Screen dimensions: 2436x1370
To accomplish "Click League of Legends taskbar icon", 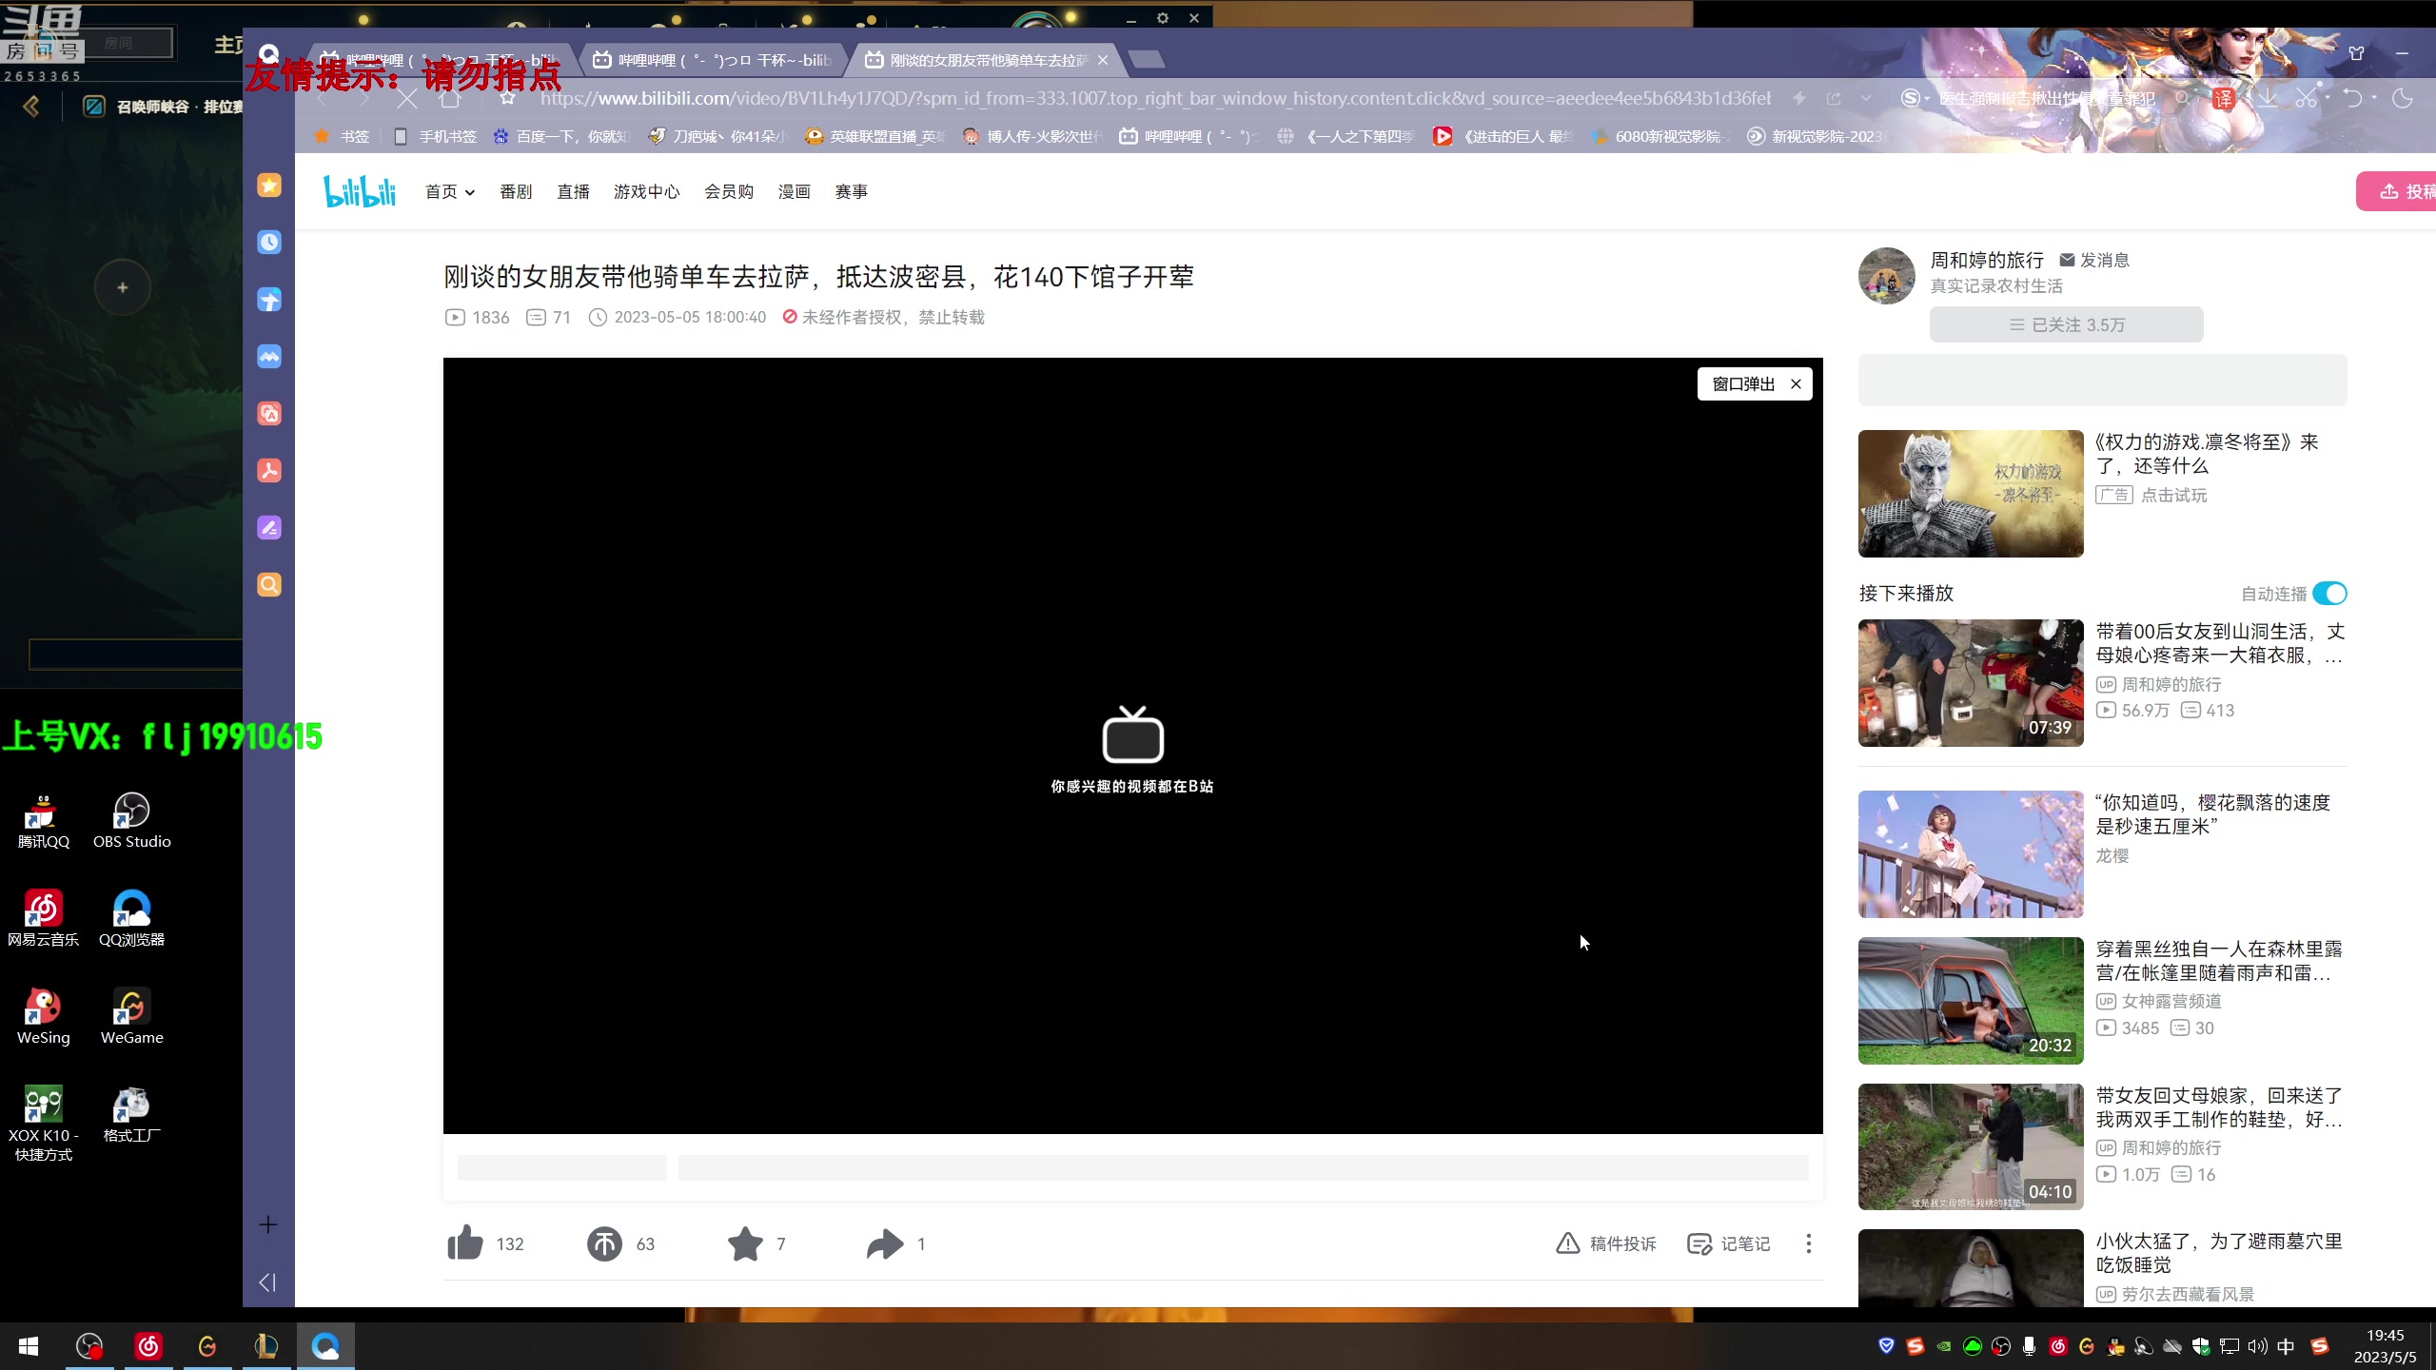I will click(x=266, y=1346).
